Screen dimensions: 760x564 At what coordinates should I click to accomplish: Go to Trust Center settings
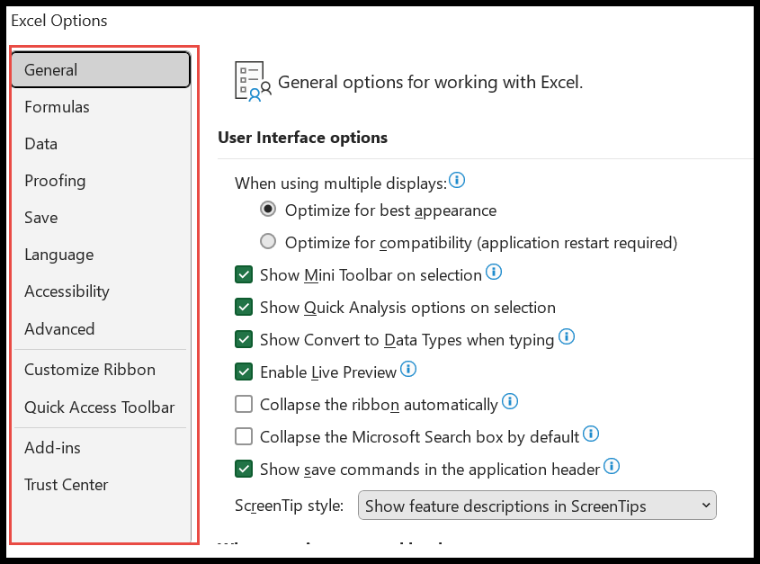pos(67,485)
